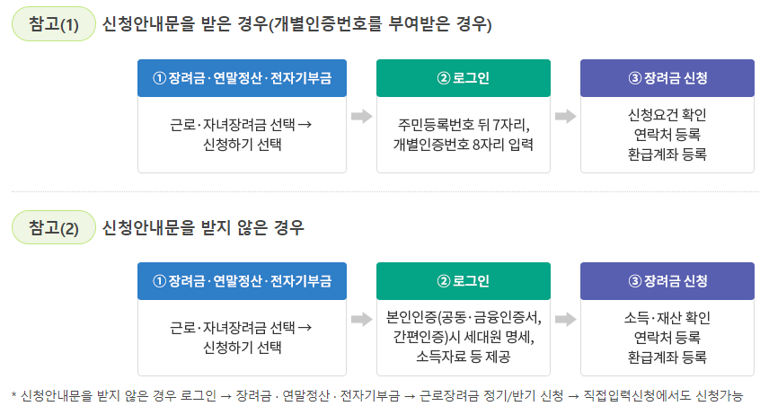Click the 본인인증(공동·금융인증서) description box

464,338
